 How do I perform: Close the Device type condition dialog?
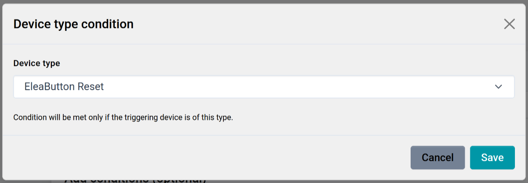click(509, 24)
